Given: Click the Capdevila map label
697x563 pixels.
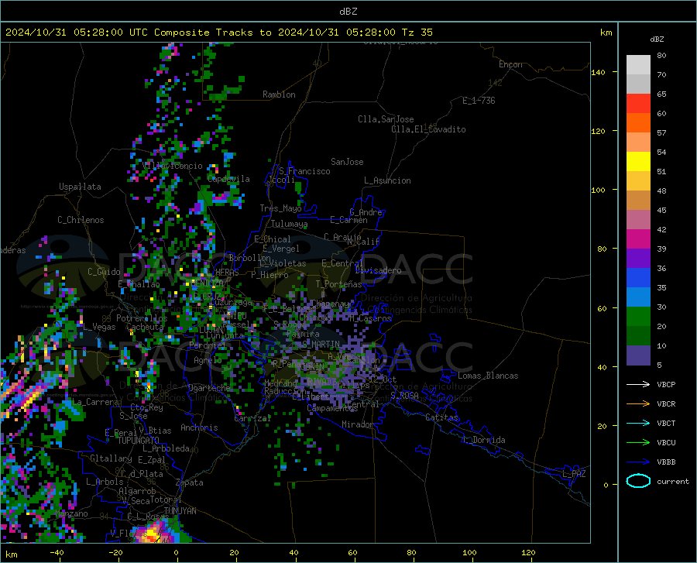Looking at the screenshot, I should [228, 179].
